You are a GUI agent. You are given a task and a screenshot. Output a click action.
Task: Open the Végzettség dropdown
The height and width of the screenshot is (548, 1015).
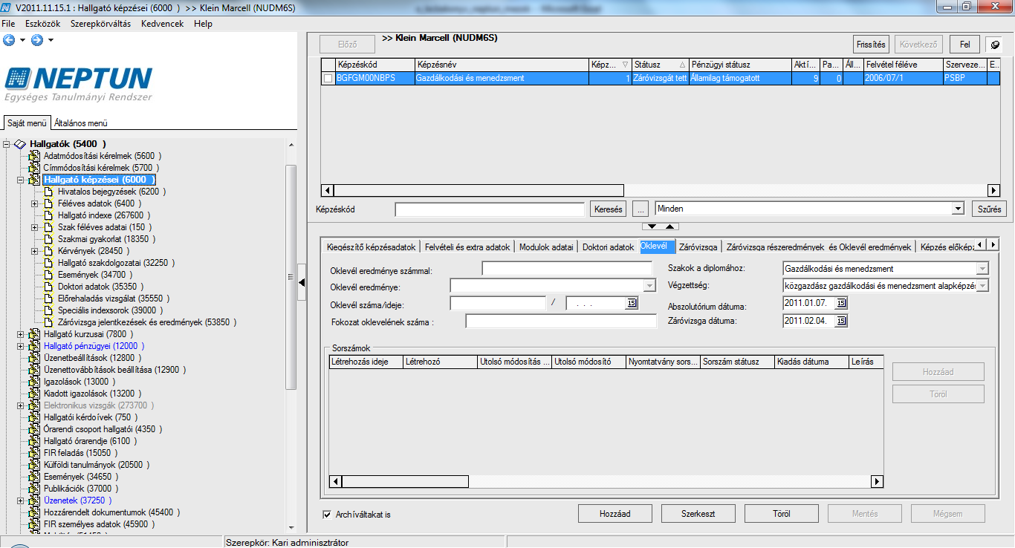click(x=982, y=286)
